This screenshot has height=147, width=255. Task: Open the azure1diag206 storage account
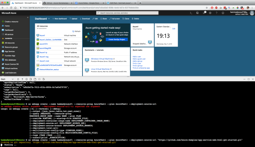45,48
